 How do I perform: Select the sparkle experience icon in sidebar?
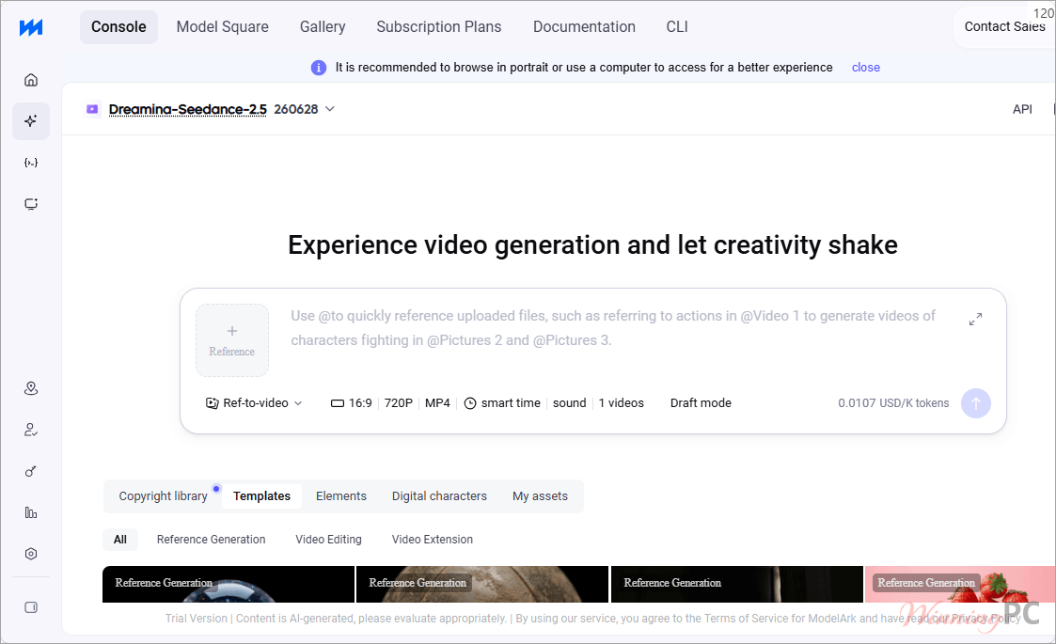click(x=31, y=121)
